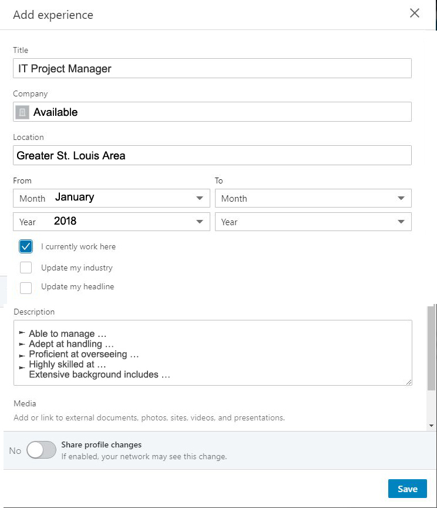The height and width of the screenshot is (508, 437).
Task: Open the To Year dropdown
Action: point(401,222)
